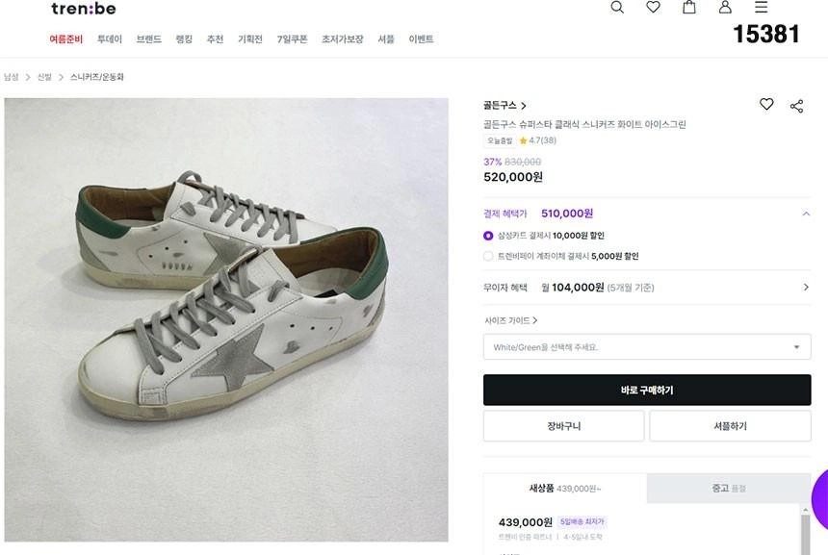Click the trenbe logo
The width and height of the screenshot is (828, 555).
click(x=84, y=9)
